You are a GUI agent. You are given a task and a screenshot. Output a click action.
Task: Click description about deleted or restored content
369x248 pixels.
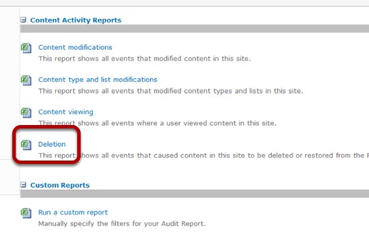click(204, 156)
